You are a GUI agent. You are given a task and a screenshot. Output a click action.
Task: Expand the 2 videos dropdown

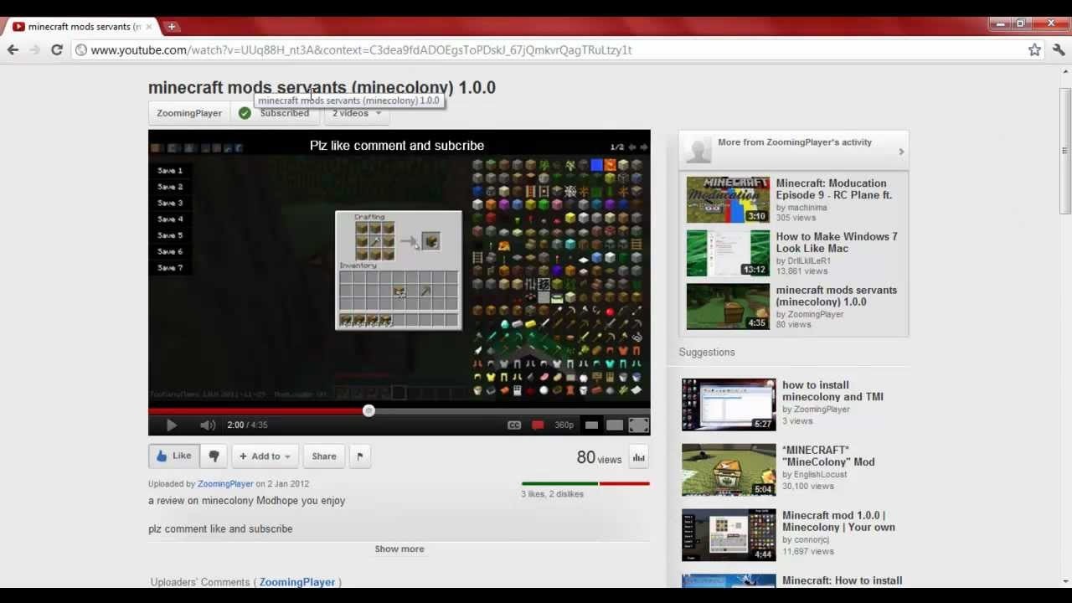[x=356, y=113]
